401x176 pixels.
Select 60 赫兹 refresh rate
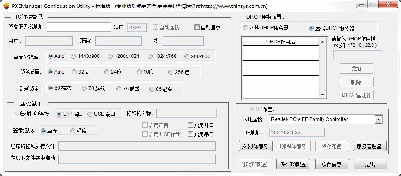[50, 88]
